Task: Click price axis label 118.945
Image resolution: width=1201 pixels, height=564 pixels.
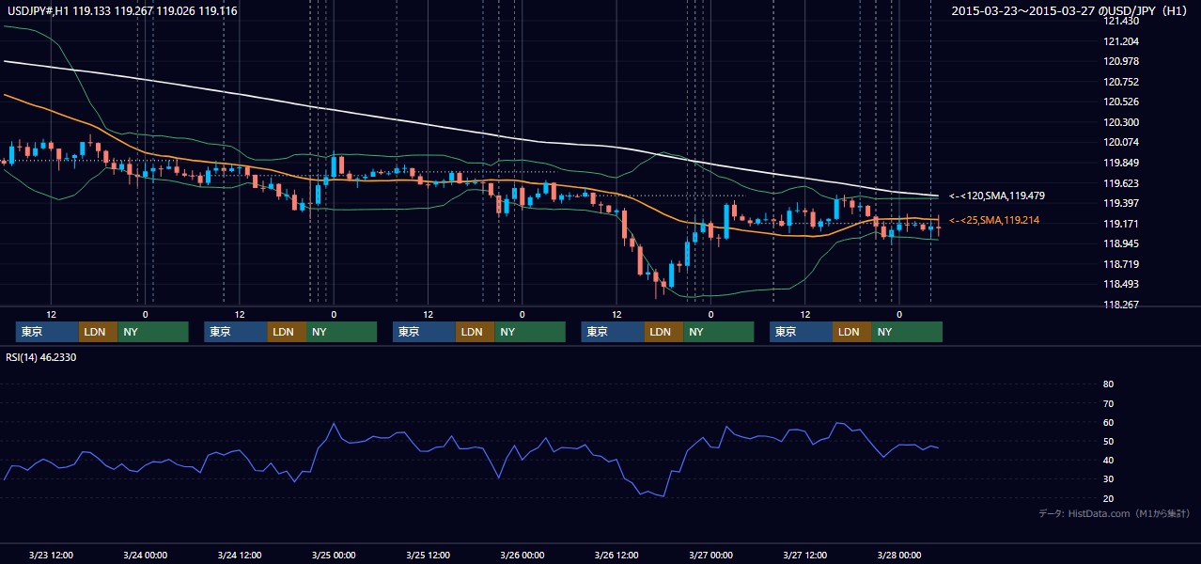Action: pyautogui.click(x=1120, y=243)
